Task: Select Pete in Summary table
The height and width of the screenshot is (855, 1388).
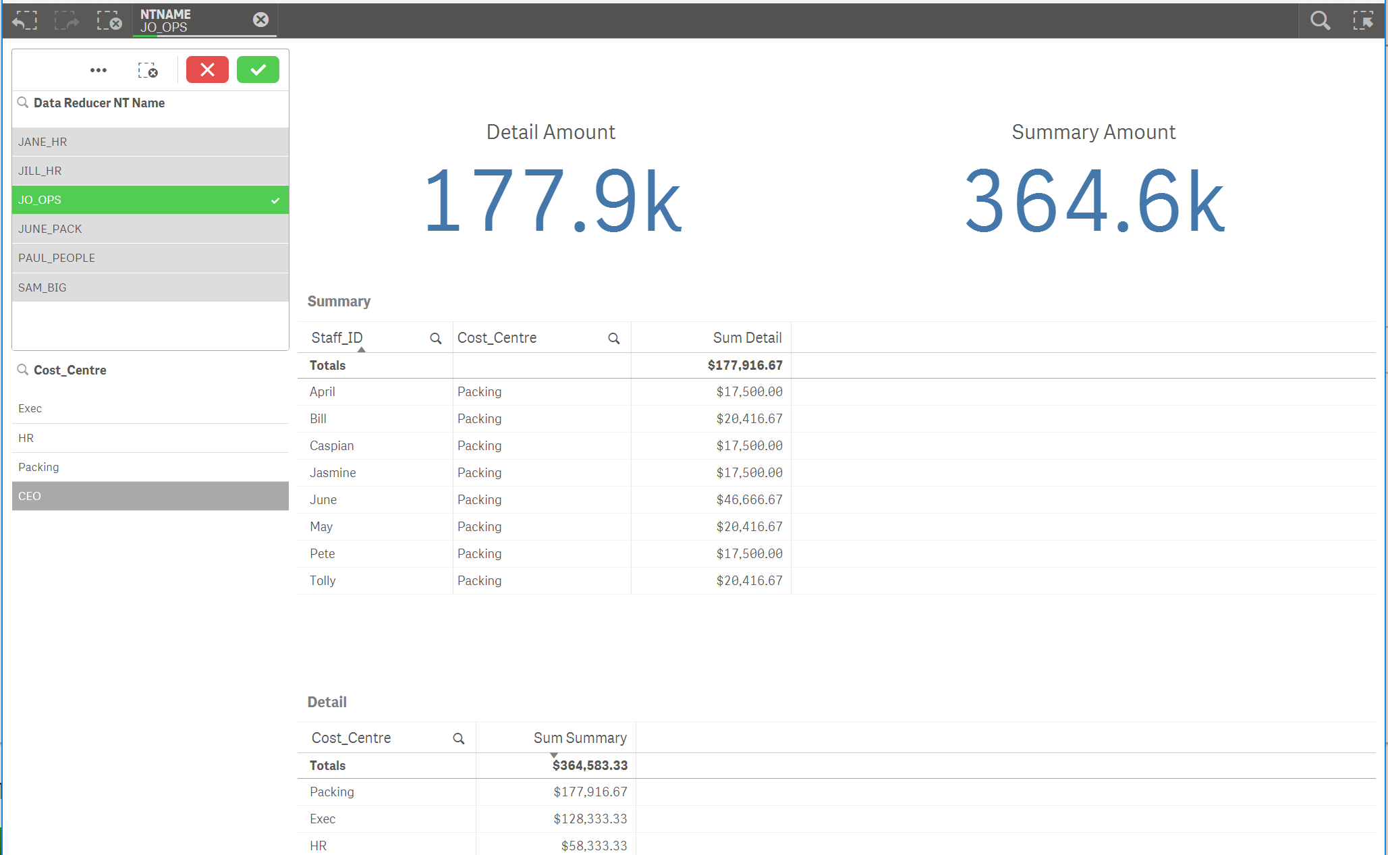Action: tap(323, 553)
